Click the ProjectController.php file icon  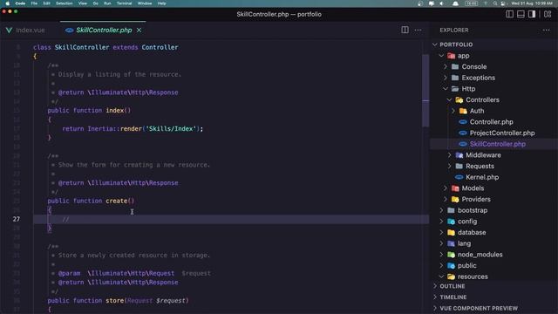coord(463,133)
